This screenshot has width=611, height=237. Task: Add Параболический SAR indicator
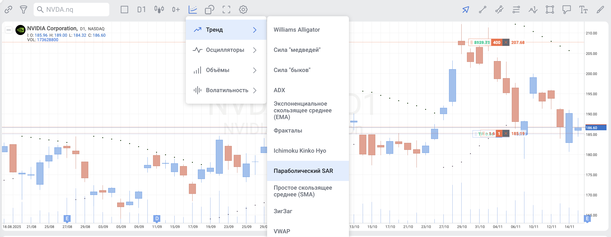(308, 171)
